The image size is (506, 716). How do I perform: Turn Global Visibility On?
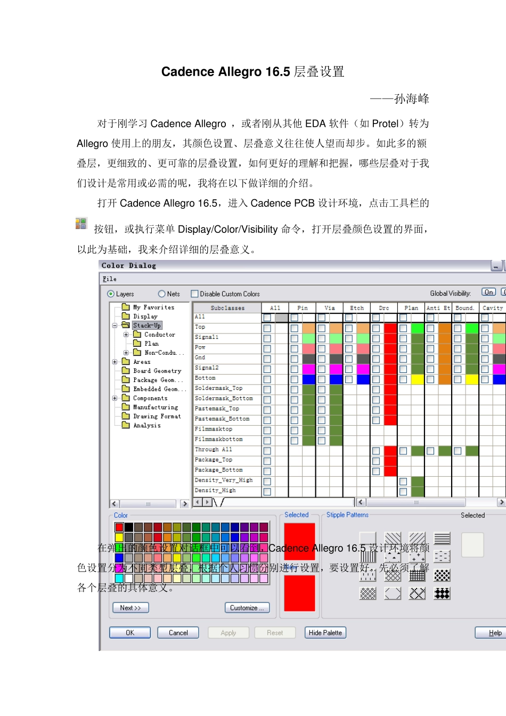click(488, 292)
